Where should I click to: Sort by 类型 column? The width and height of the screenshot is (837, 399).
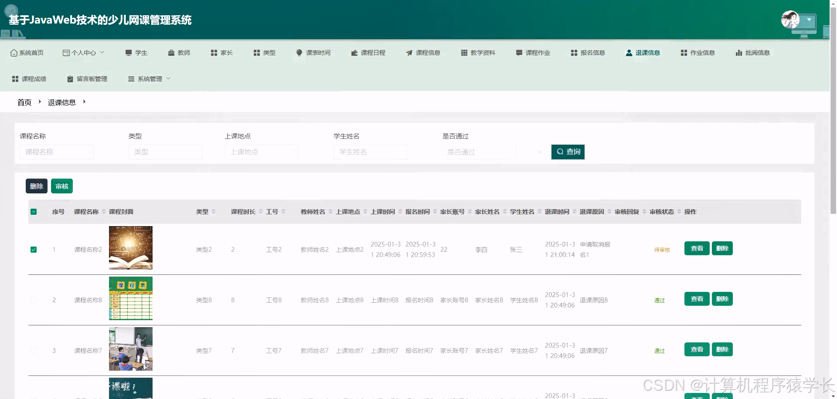tap(214, 212)
